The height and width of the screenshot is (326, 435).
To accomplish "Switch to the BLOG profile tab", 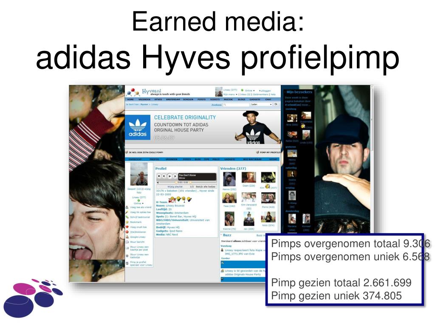I will [x=198, y=160].
